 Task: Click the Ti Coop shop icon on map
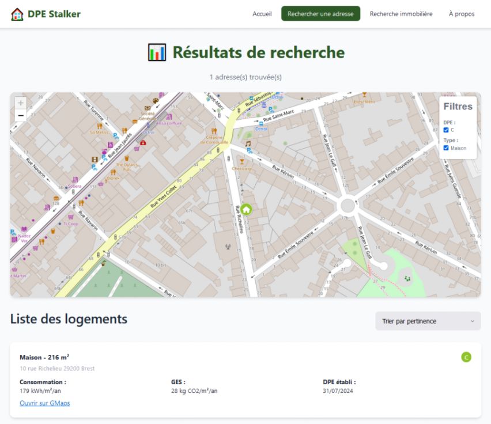71,217
